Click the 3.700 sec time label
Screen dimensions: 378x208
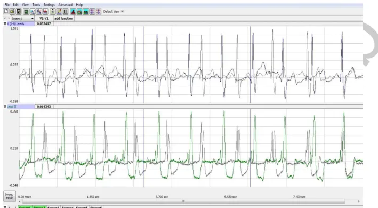(x=162, y=197)
